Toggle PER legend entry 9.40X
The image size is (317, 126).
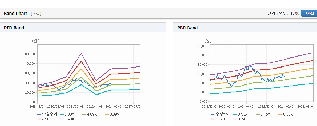(x=67, y=119)
